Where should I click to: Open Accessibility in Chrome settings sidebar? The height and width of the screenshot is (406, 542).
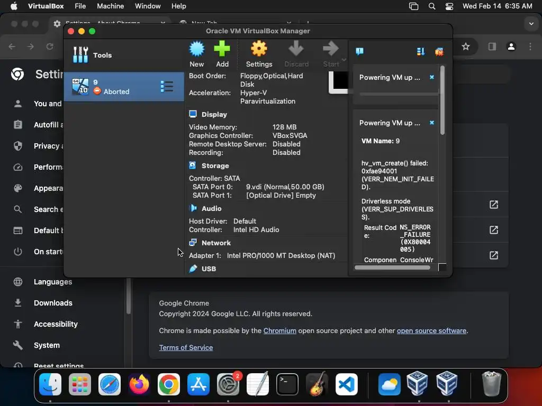(x=56, y=324)
